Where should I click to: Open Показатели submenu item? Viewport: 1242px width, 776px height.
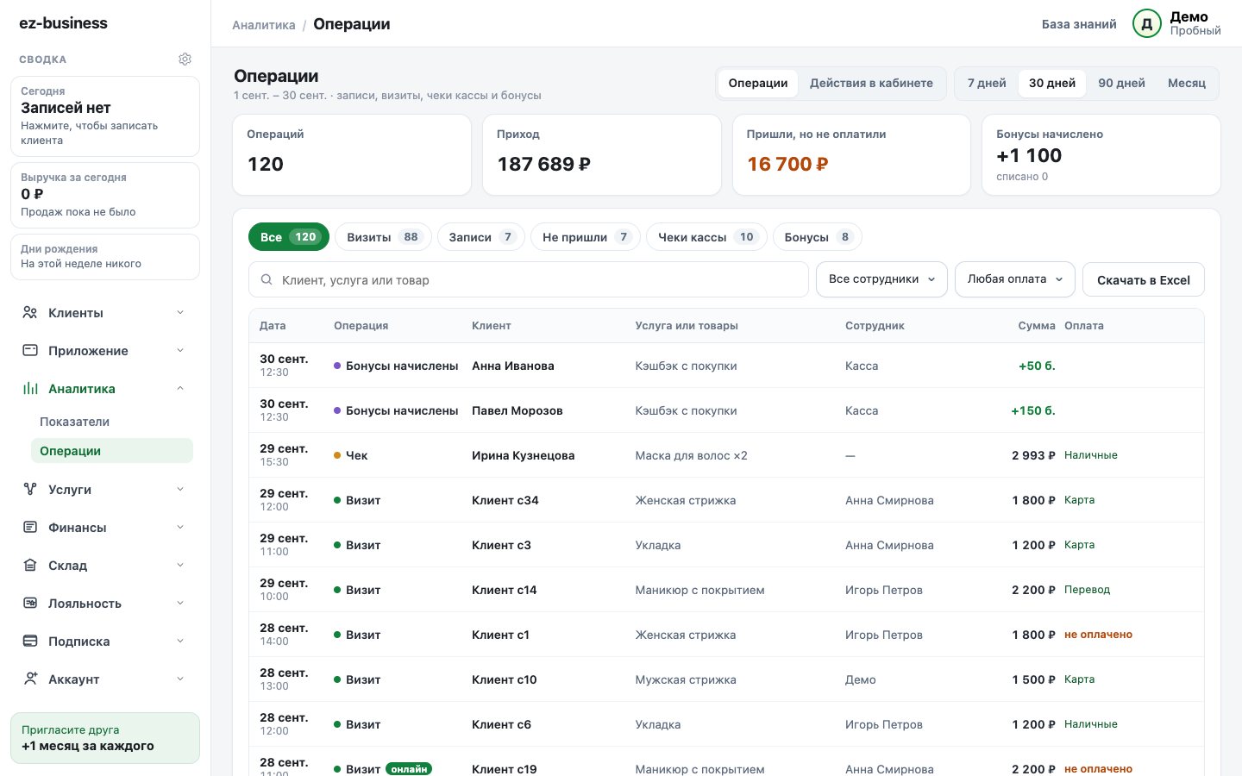111,422
